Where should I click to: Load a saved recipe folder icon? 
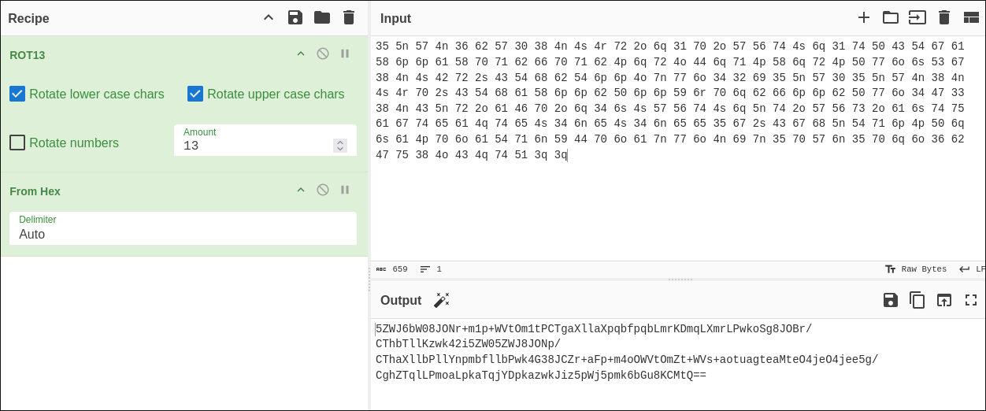(x=322, y=17)
